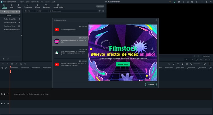213x115 pixels.
Task: Toggle the auto-link chain icon
Action: pos(6,68)
